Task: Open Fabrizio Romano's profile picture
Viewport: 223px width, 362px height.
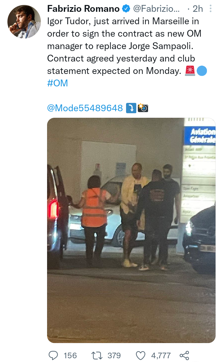Action: (24, 22)
